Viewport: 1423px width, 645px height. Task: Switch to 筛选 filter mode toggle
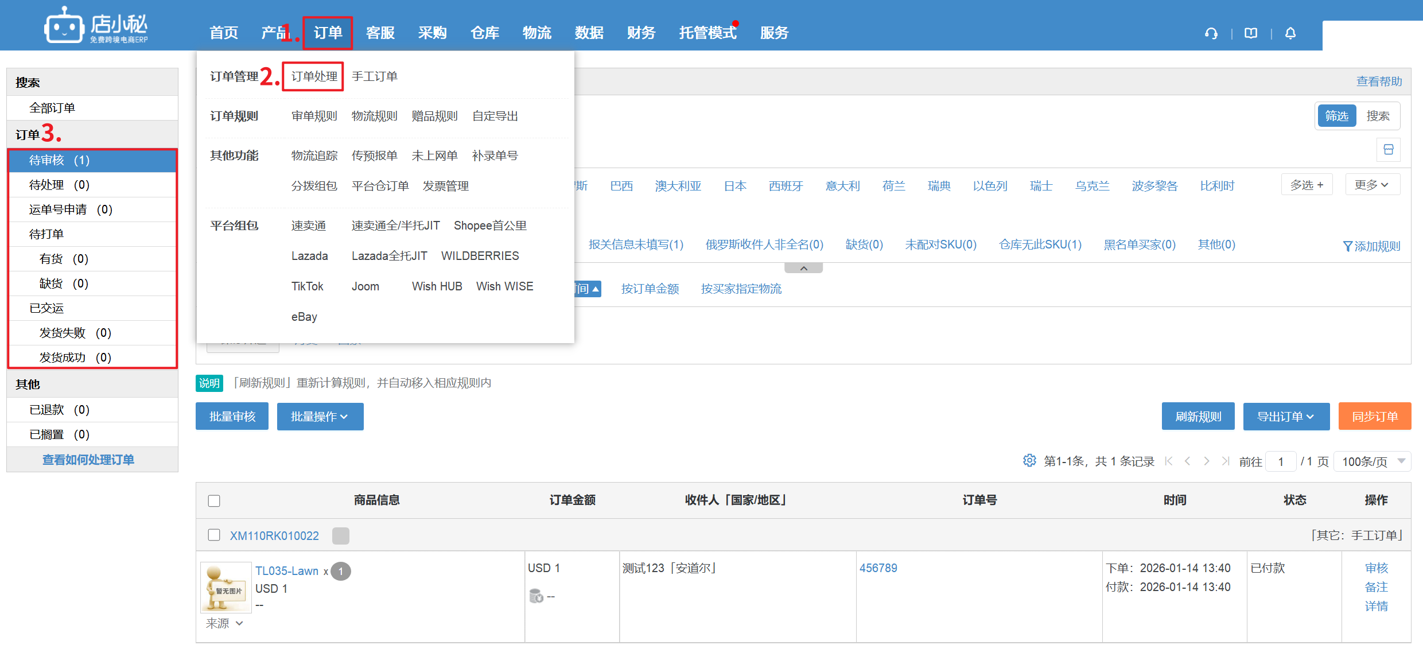point(1337,116)
